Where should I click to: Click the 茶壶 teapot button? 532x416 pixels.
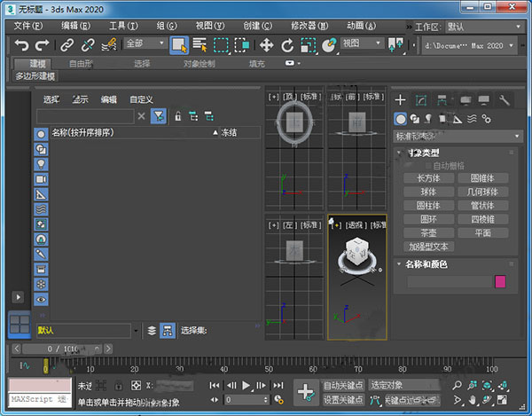(x=428, y=232)
